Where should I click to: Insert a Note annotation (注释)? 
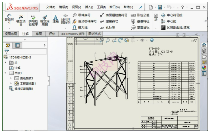55,19
